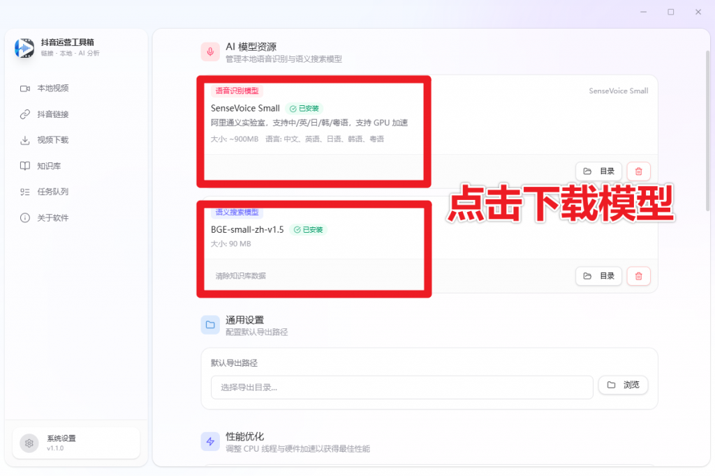Show the 关于软件 info page
Screen dimensions: 715x476
(52, 218)
